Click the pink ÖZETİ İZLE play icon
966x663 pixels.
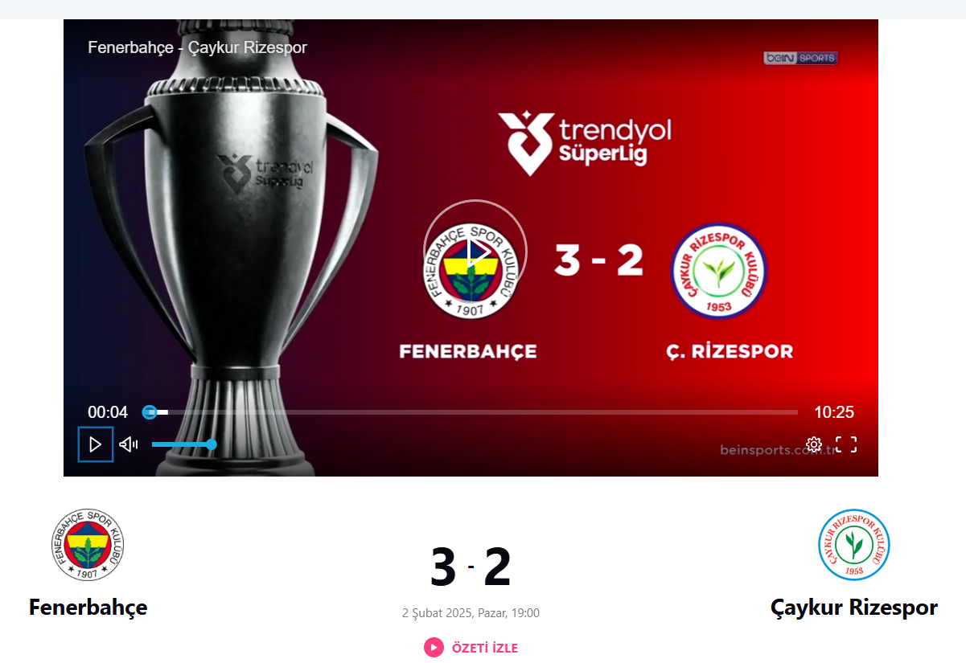point(434,647)
